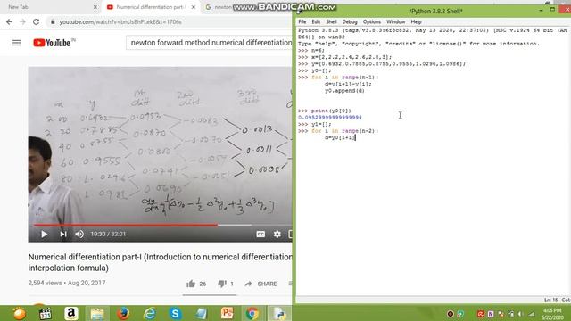Screen dimensions: 571x321
Task: Skip to next video in player
Action: click(x=63, y=234)
